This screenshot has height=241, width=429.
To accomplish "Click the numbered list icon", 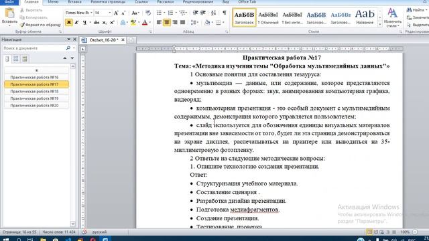I will [170, 13].
